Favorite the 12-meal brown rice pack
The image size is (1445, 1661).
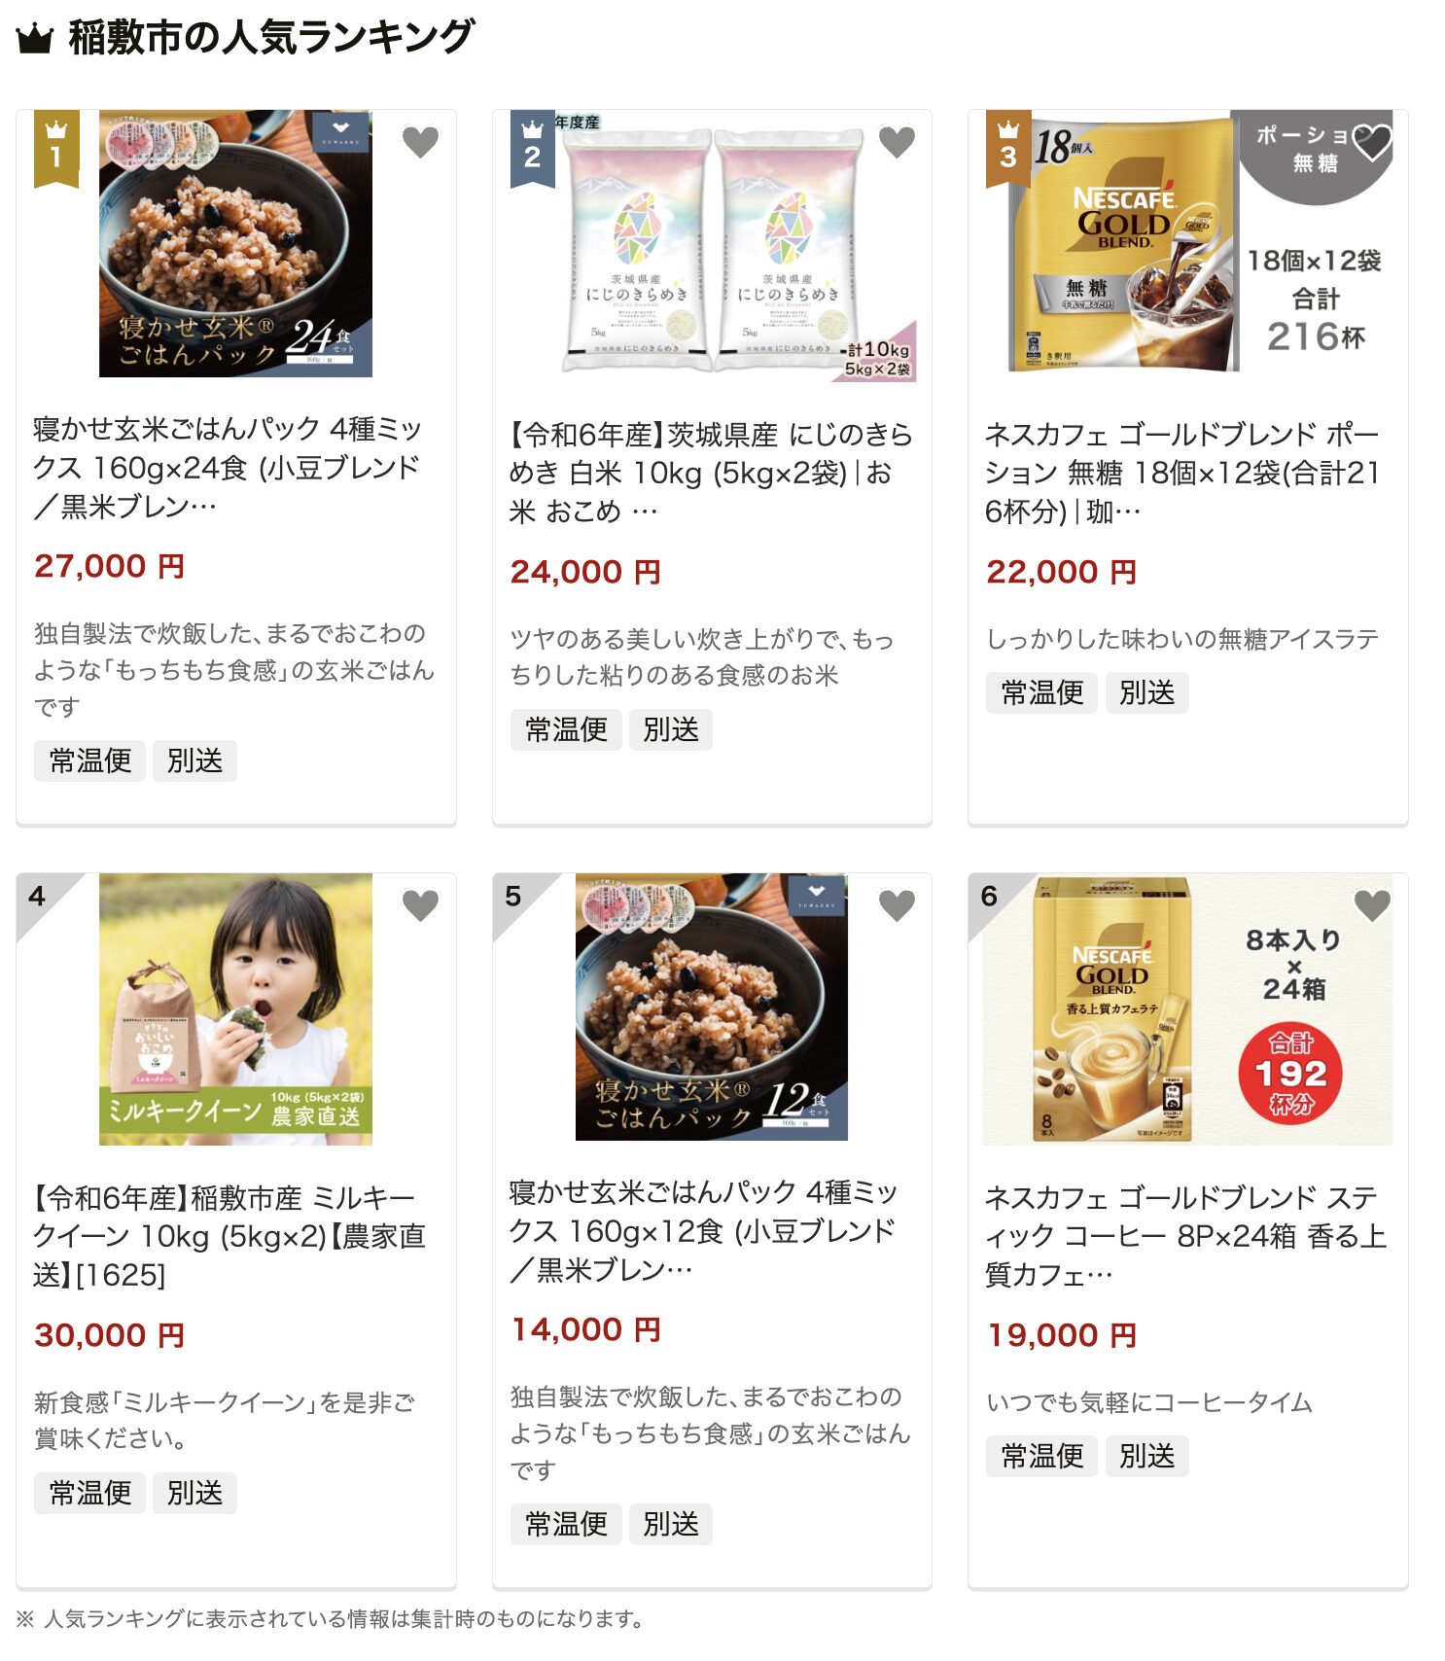[897, 905]
